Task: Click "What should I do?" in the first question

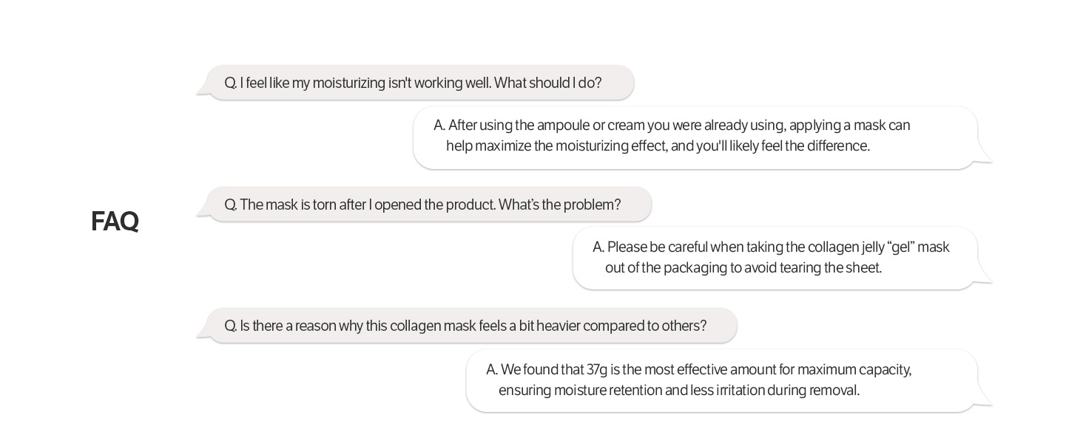Action: pos(547,83)
